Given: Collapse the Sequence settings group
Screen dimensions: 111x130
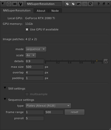Looking at the screenshot, I should pos(5,99).
